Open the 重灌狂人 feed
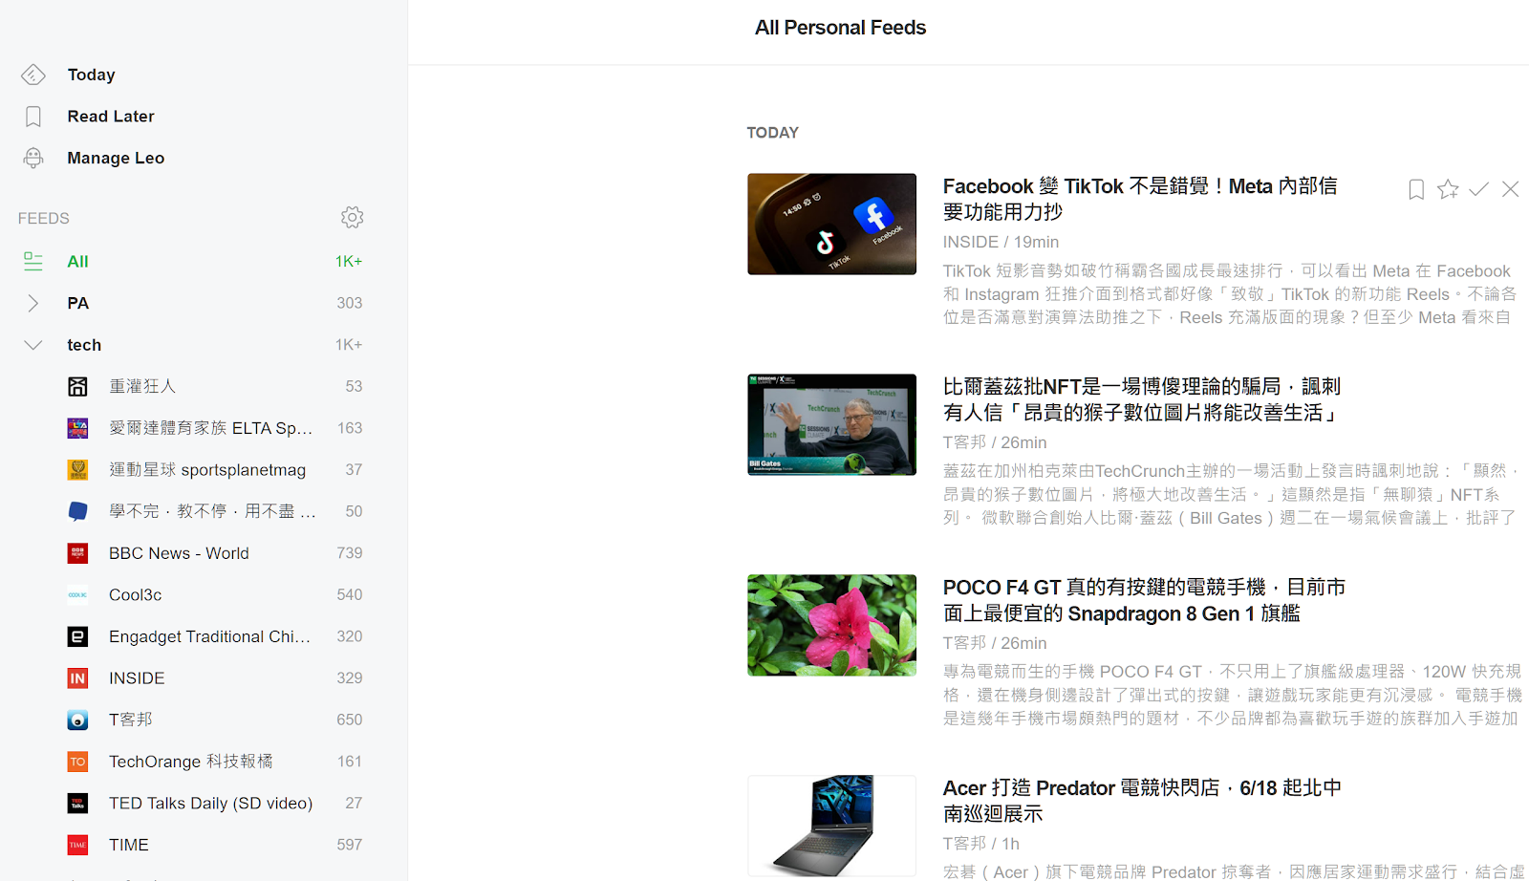Viewport: 1529px width, 881px height. [x=142, y=386]
